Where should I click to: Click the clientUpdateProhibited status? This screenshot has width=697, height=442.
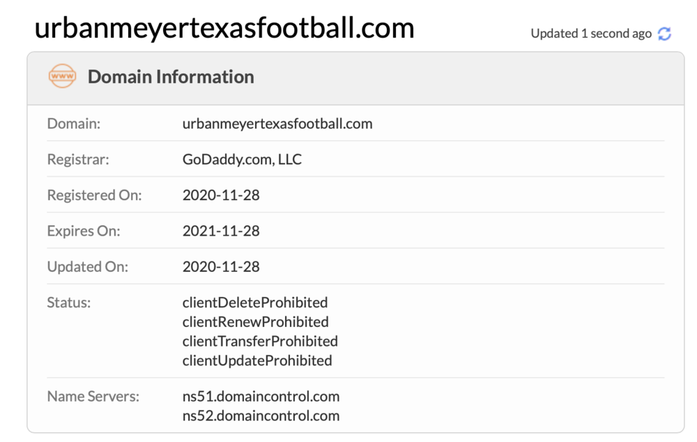[257, 360]
